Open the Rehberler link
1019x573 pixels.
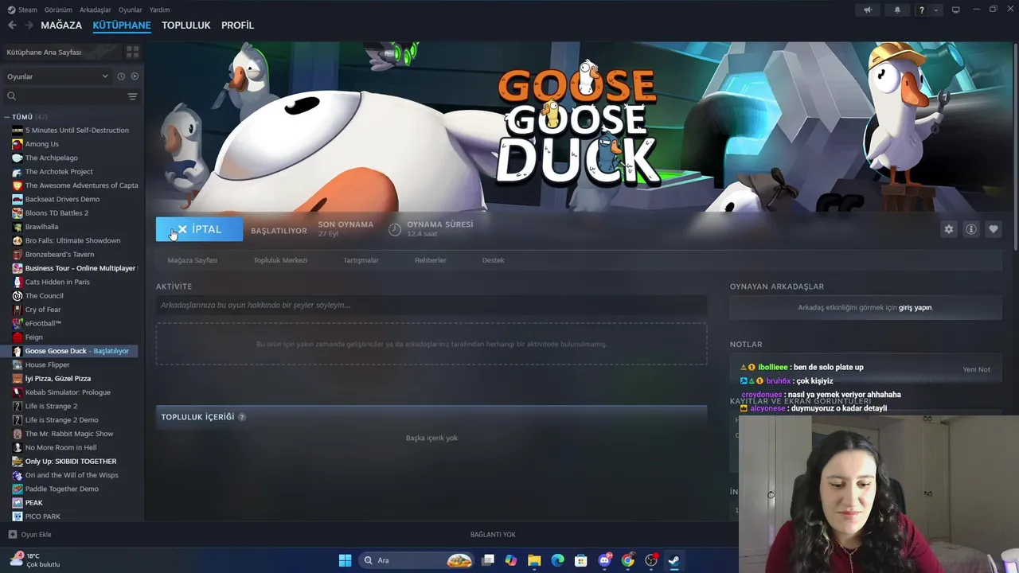click(431, 260)
